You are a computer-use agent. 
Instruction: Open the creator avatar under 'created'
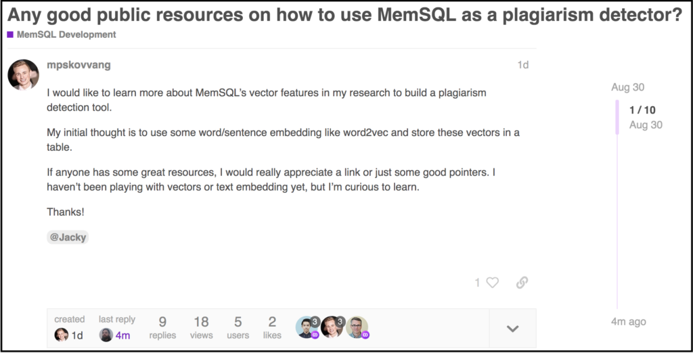(61, 335)
